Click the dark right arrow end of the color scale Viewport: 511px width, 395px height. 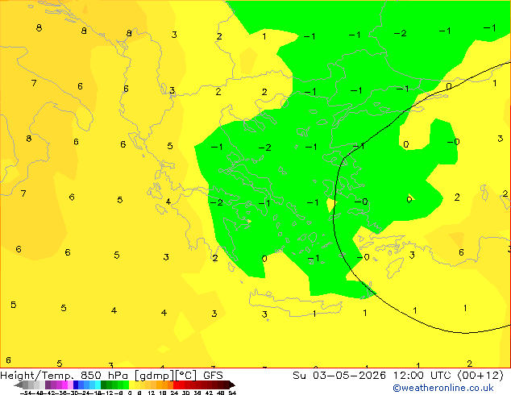[232, 385]
